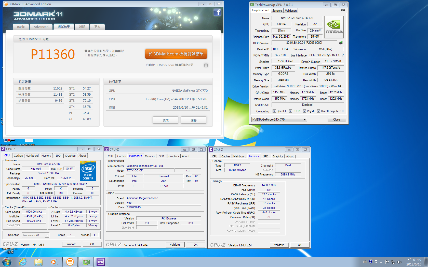Click the GPU-Z title bar app icon
The width and height of the screenshot is (428, 267).
click(x=252, y=5)
